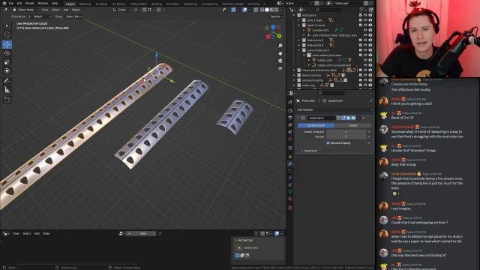This screenshot has height=270, width=480.
Task: Switch to the Sculpting workspace tab
Action: pyautogui.click(x=101, y=4)
